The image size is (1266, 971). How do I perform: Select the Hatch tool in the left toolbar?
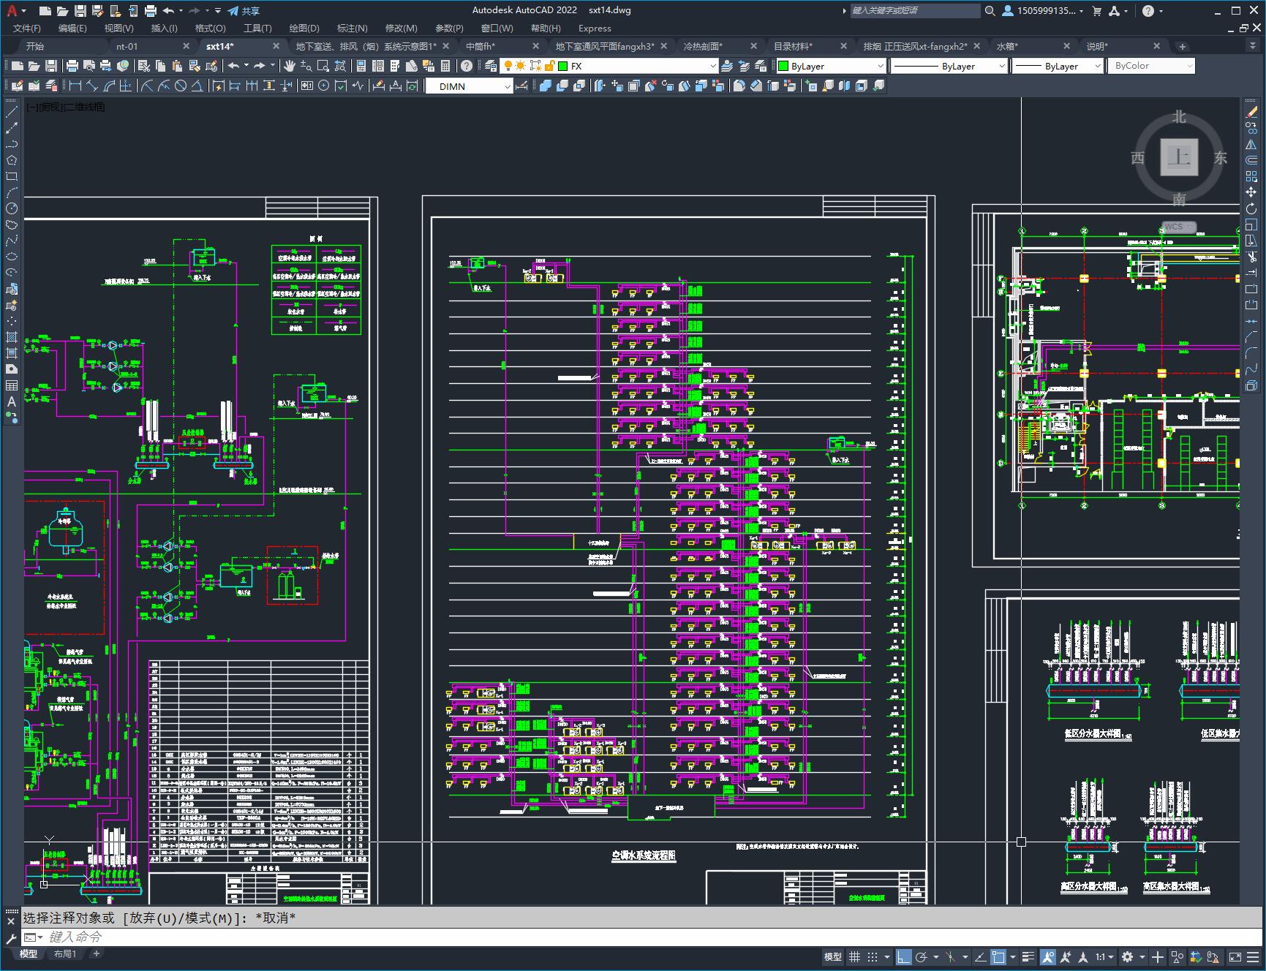[x=12, y=337]
